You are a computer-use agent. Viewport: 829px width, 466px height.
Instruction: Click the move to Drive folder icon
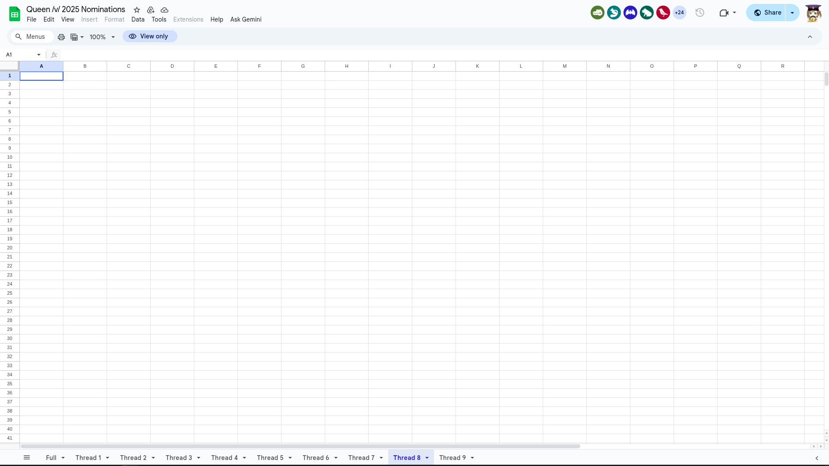coord(151,10)
